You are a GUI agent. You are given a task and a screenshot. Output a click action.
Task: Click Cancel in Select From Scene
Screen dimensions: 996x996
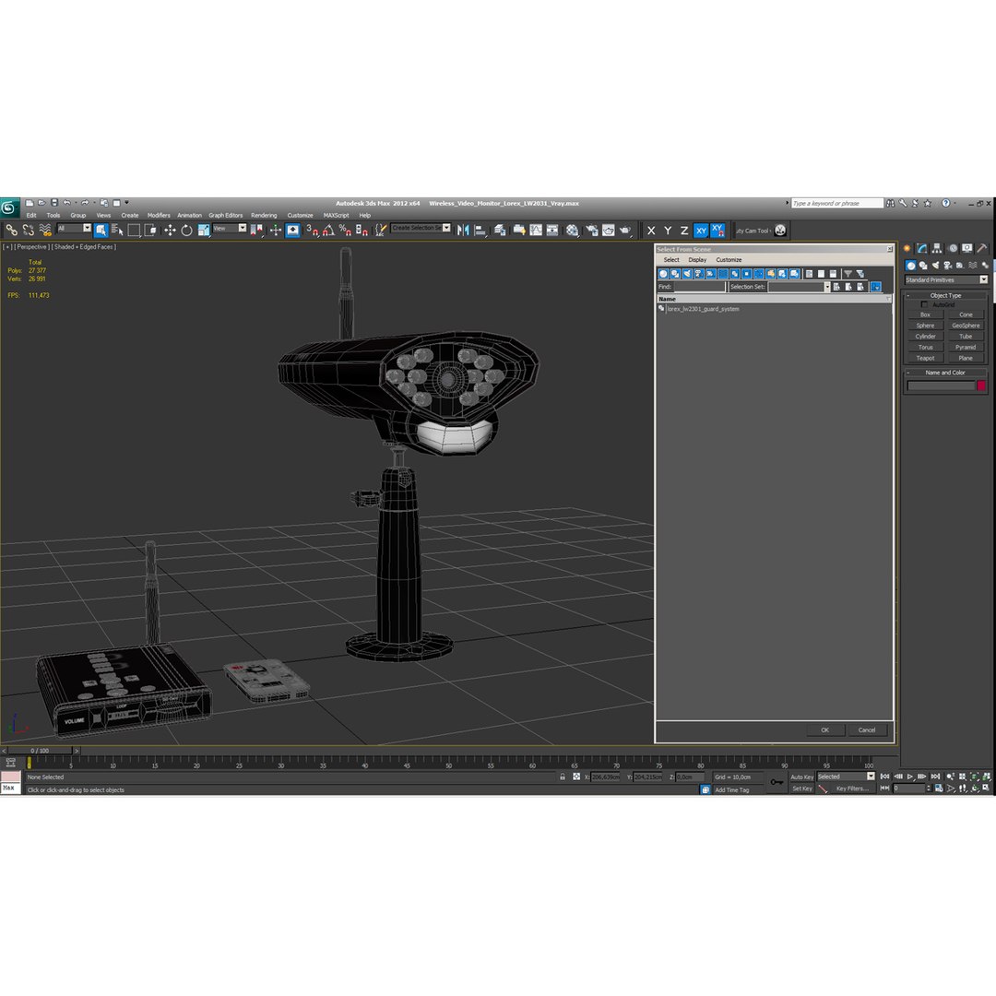(866, 729)
